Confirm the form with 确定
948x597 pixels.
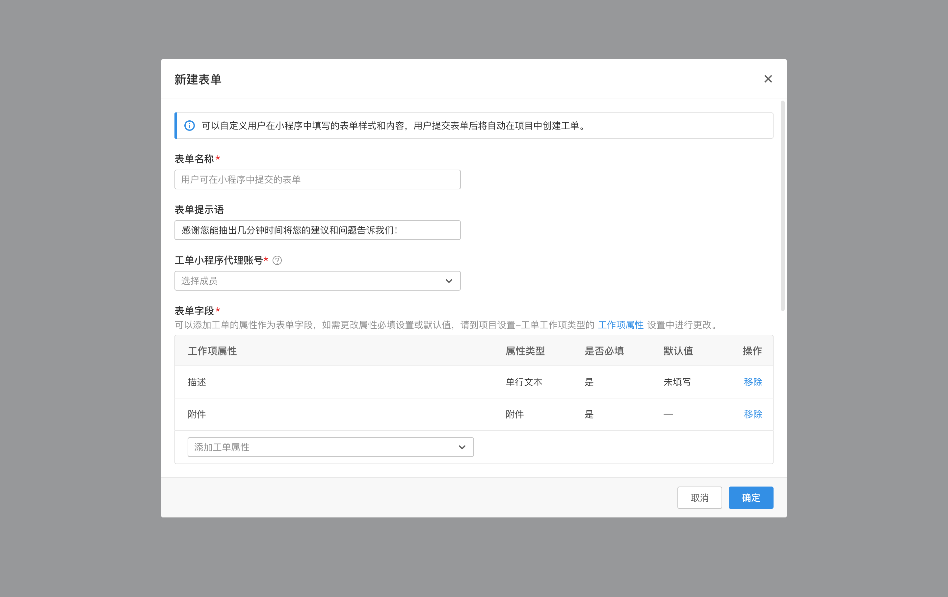coord(751,498)
